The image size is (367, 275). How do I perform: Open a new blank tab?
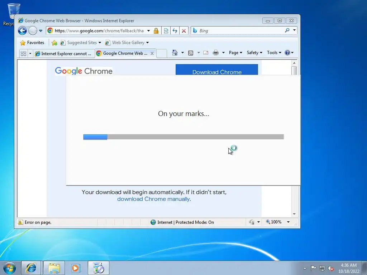(x=162, y=54)
